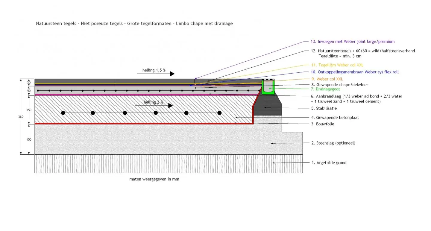Click the rightmost large rebar dot in concrete slab

tap(219, 113)
